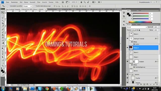
Task: Collapse the Sections group triangle
Action: [x=130, y=74]
